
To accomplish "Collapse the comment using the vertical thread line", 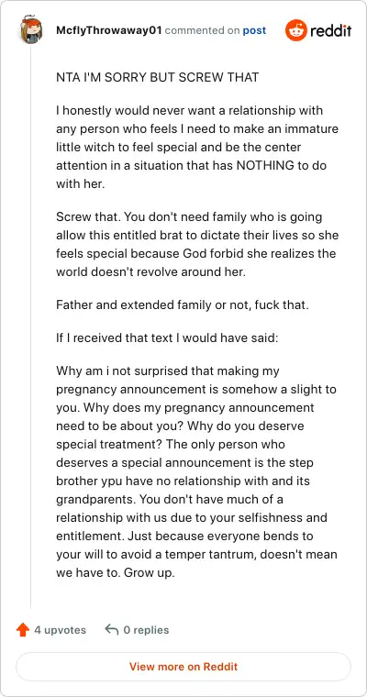I will coord(30,326).
